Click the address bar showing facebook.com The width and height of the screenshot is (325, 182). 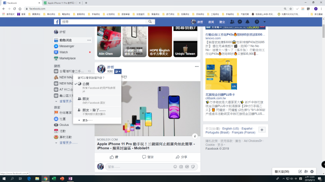[153, 9]
